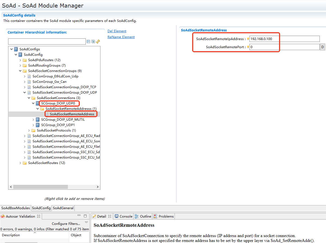Click the expand all tree icon
This screenshot has height=243, width=326.
[93, 42]
